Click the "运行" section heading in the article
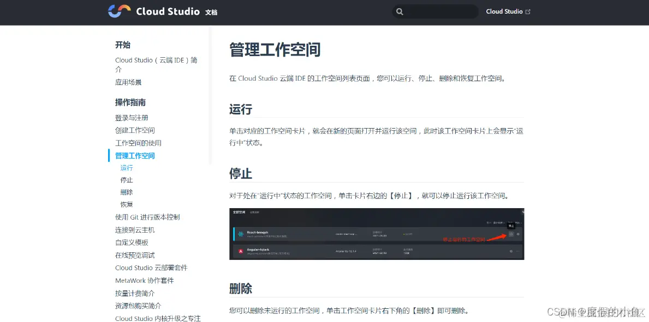The image size is (649, 322). 241,110
